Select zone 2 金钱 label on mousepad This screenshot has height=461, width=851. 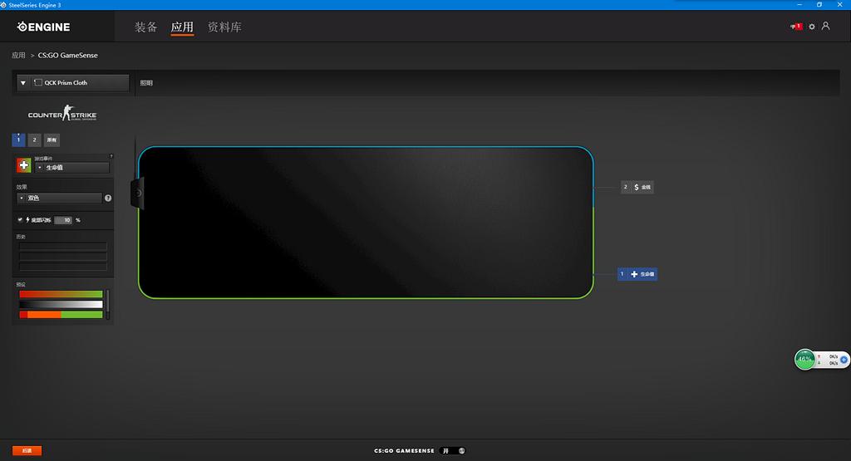point(637,187)
